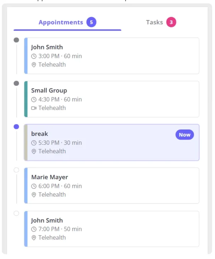Click gray timeline dot beside Small Group
The width and height of the screenshot is (215, 259).
16,83
